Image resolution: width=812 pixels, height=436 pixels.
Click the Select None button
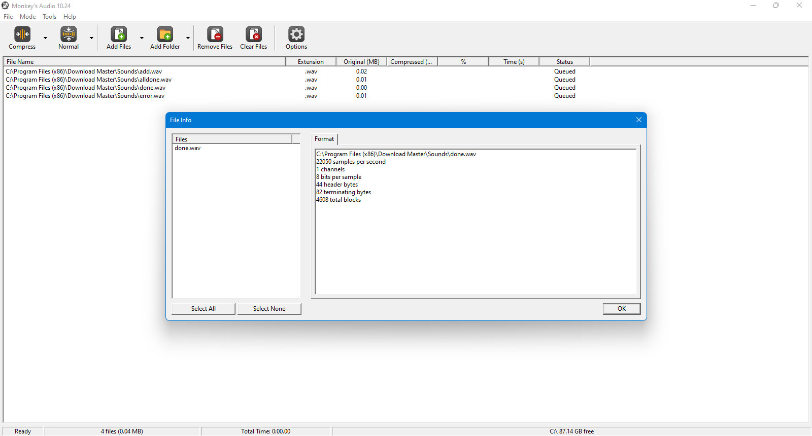[269, 309]
